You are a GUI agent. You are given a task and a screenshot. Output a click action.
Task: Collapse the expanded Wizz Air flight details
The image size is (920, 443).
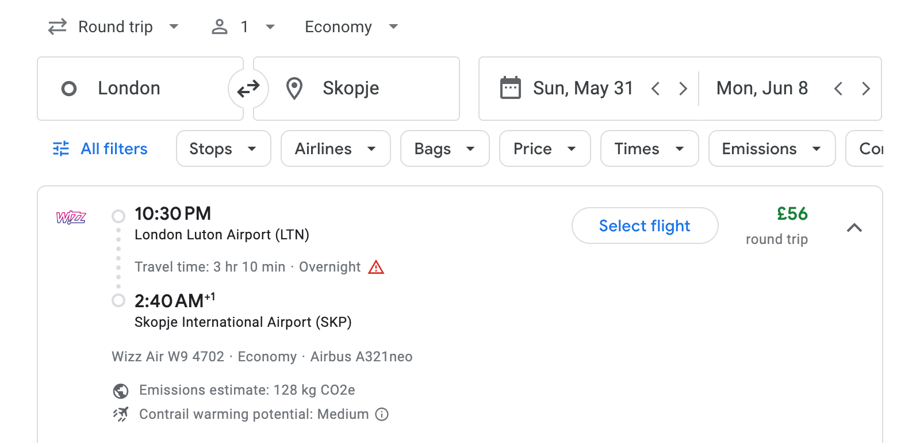(855, 228)
